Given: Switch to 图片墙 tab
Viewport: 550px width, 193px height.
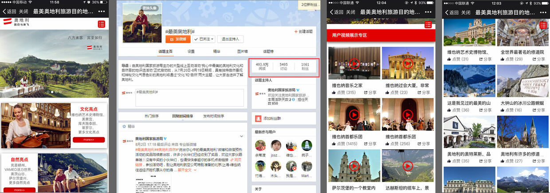Looking at the screenshot, I should tap(242, 51).
